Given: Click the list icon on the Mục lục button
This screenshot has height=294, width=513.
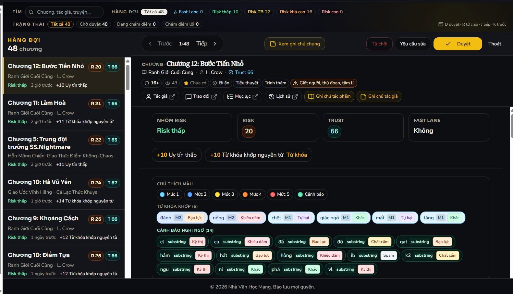Looking at the screenshot, I should (x=230, y=96).
